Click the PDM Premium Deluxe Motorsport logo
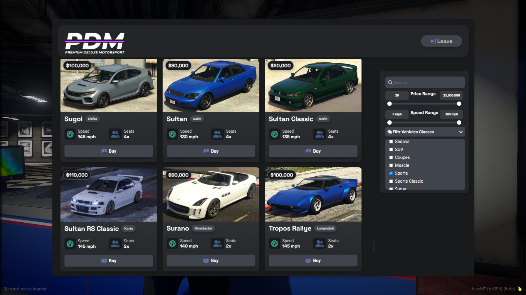 click(95, 43)
